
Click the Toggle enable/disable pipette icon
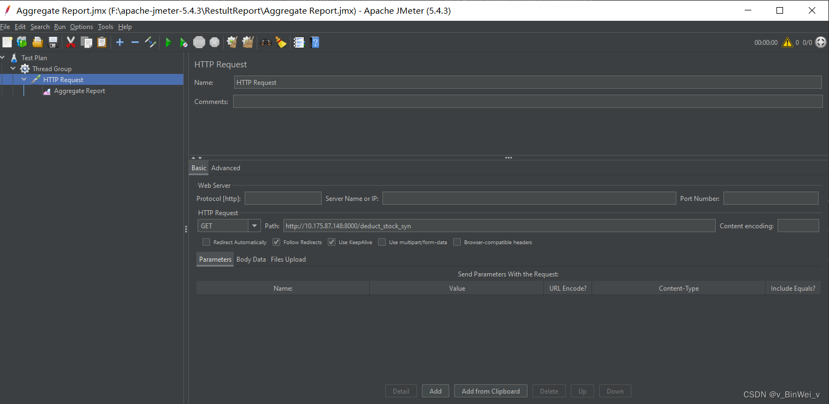pos(150,42)
